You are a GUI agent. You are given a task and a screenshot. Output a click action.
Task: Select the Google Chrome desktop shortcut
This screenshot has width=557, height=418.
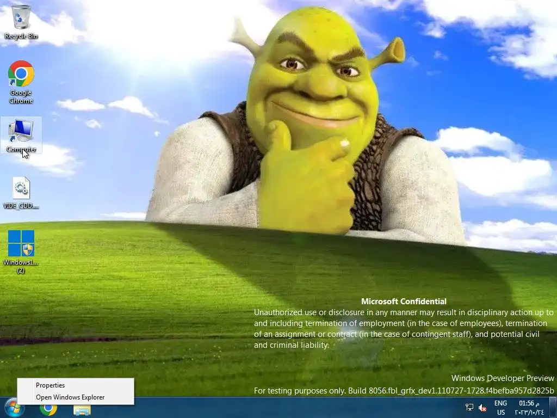click(21, 82)
